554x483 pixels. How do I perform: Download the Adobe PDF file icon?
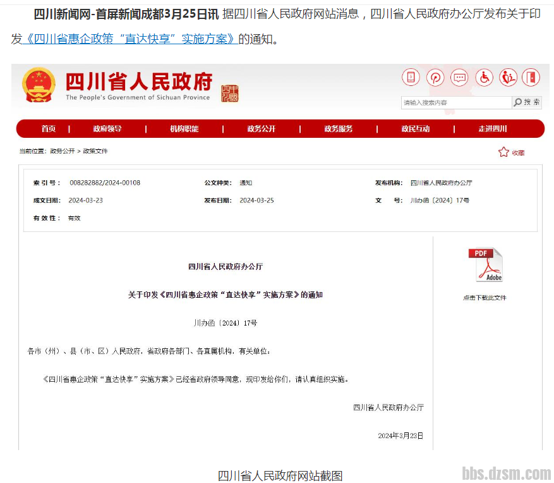tap(485, 265)
